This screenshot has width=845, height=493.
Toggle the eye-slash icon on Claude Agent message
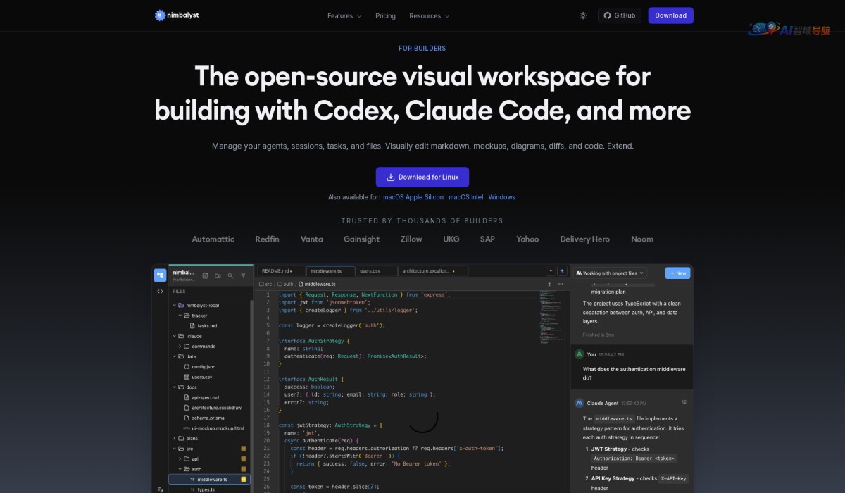click(684, 403)
